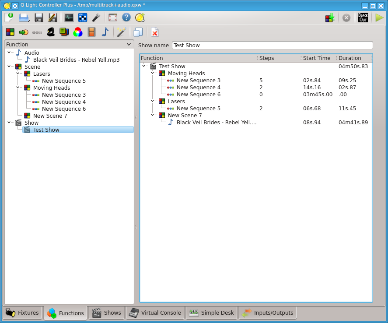Create a new Video function
Image resolution: width=388 pixels, height=323 pixels.
click(91, 32)
